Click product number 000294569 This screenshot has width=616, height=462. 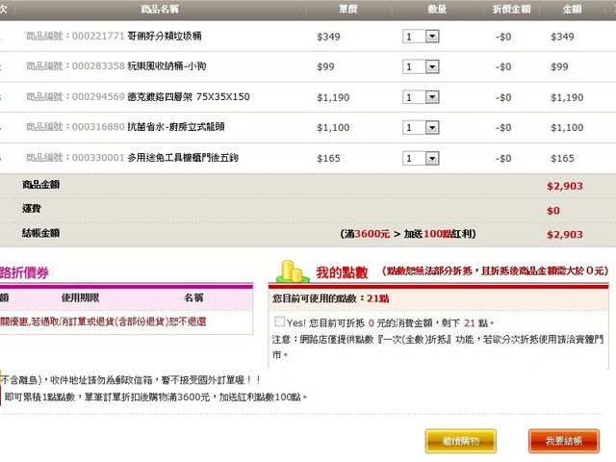(x=98, y=96)
